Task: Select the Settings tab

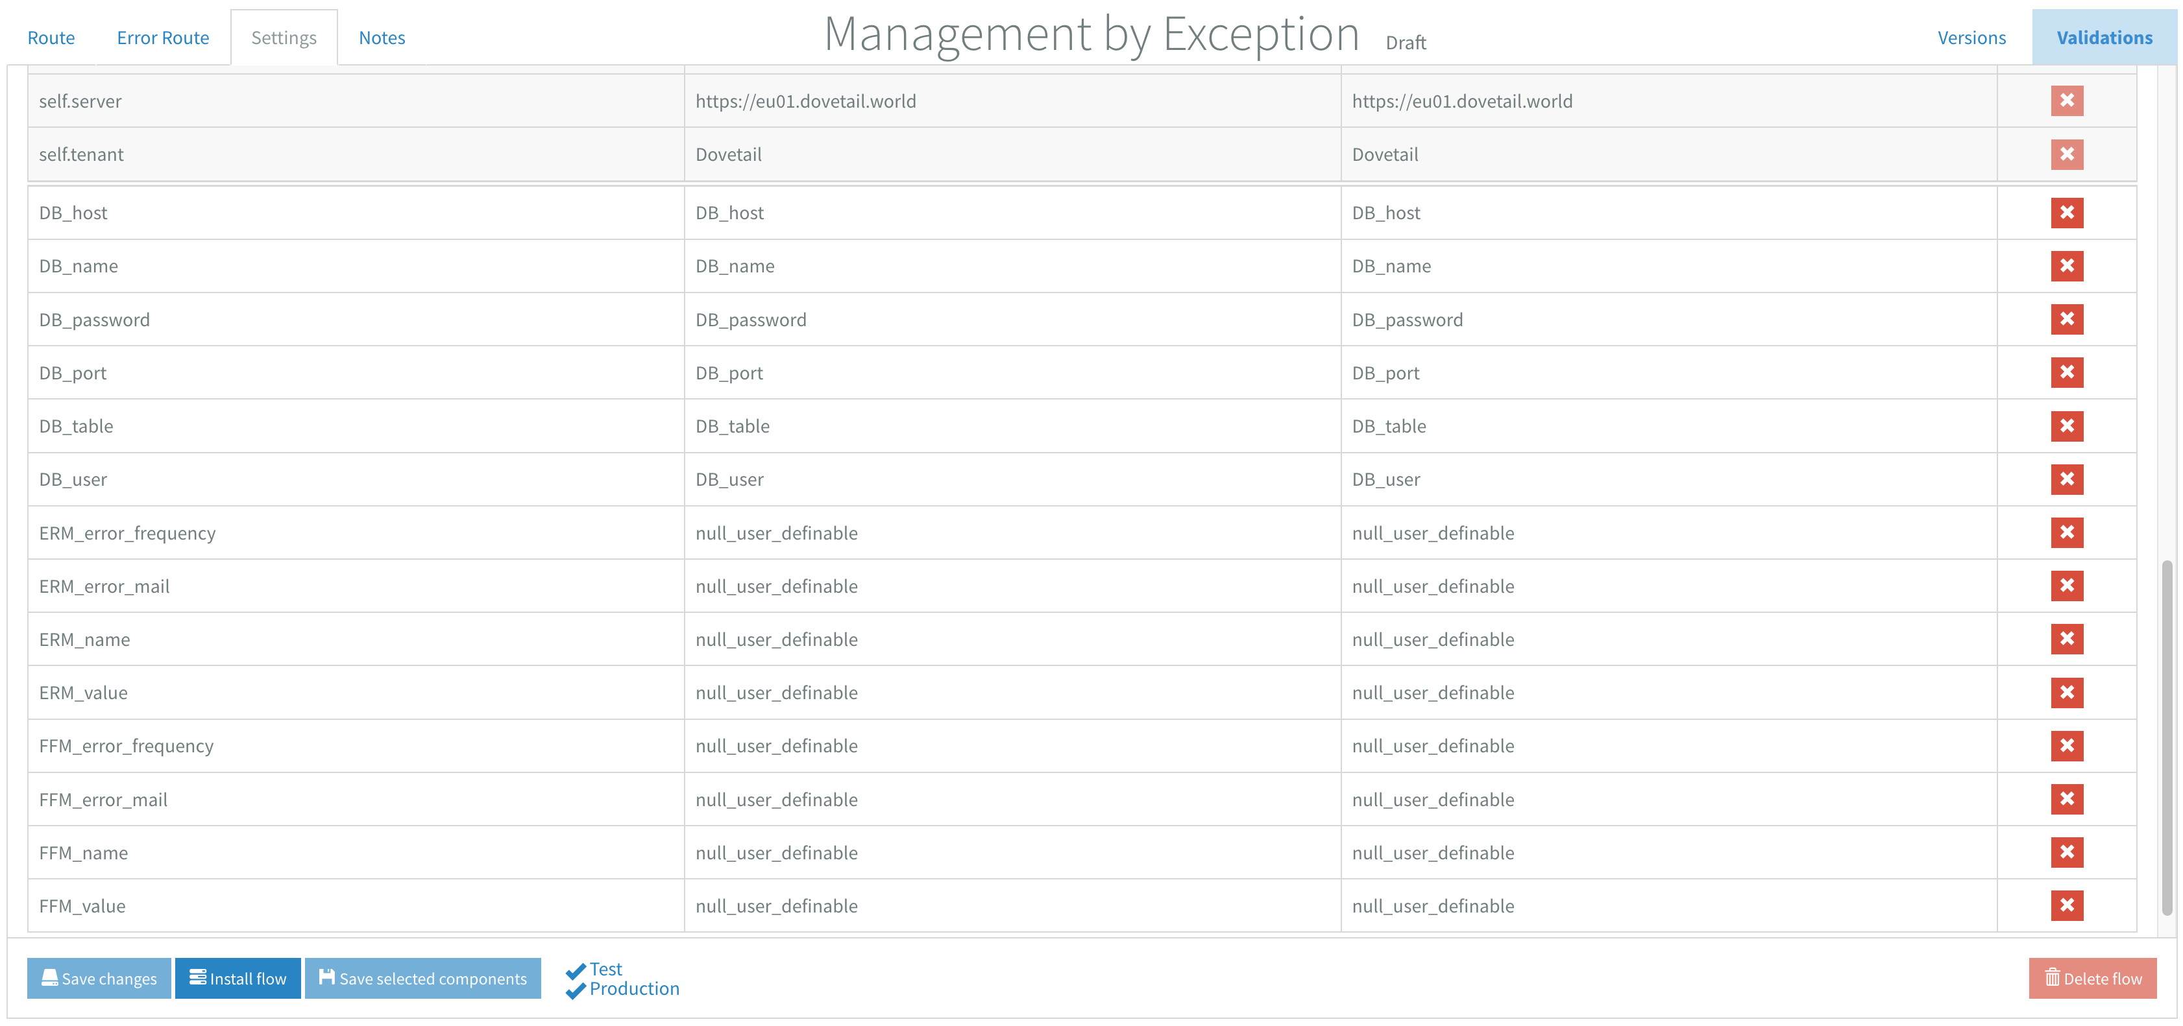Action: pyautogui.click(x=284, y=38)
